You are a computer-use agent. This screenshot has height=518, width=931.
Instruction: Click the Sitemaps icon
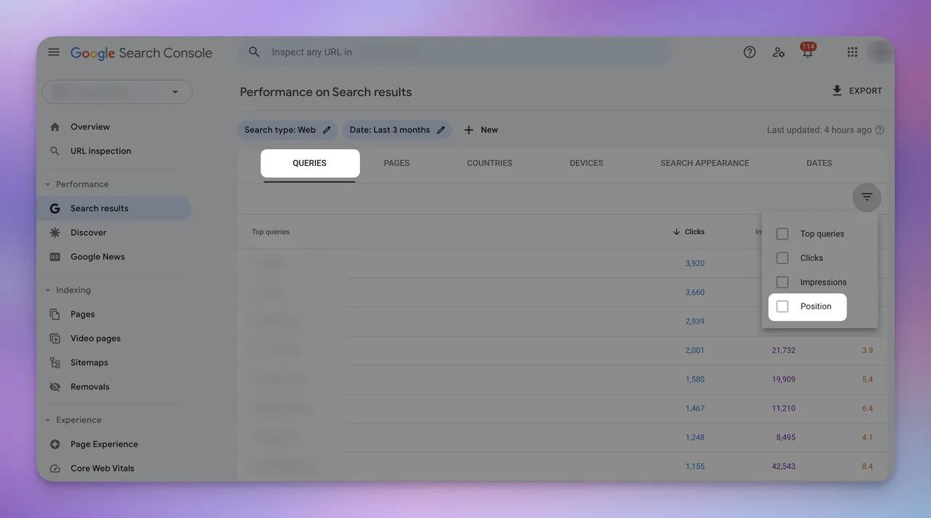[55, 362]
